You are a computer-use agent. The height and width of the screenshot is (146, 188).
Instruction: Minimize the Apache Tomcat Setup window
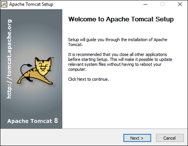[145, 4]
